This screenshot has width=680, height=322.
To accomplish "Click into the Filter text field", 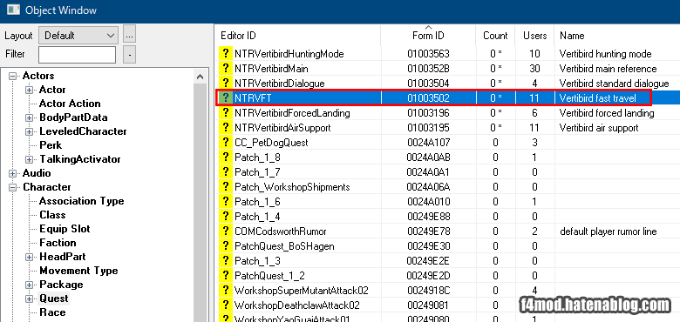I will pos(78,55).
